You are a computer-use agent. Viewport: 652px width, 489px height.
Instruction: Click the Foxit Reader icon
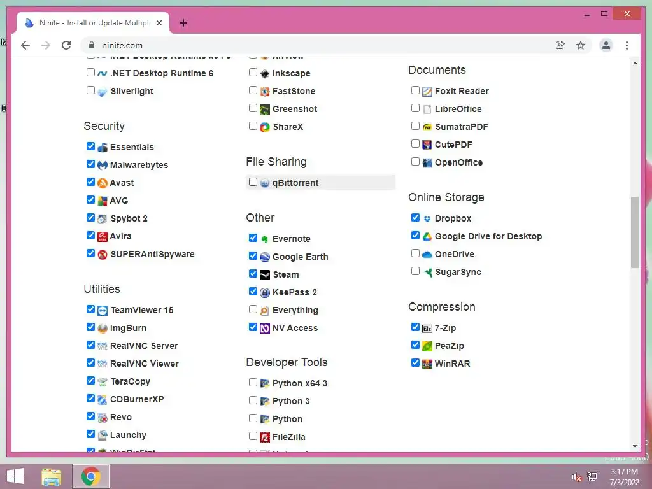click(427, 92)
